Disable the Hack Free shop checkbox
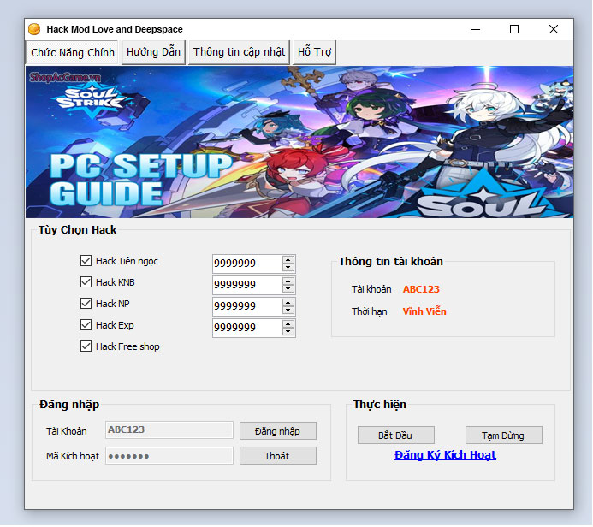Screen dimensions: 593x527 pos(86,346)
